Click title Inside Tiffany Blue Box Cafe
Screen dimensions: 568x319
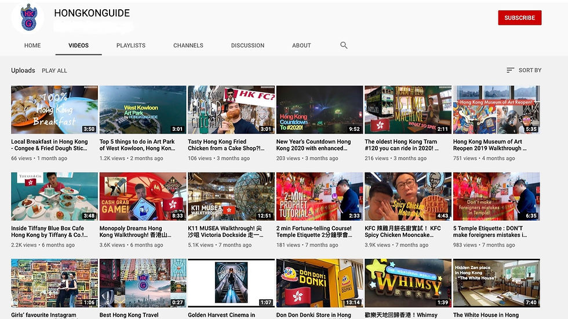pos(49,232)
